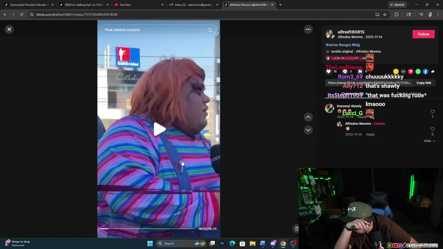Screen dimensions: 443x249
Task: Open Darsneyi Slendy's avatar
Action: coord(329,108)
